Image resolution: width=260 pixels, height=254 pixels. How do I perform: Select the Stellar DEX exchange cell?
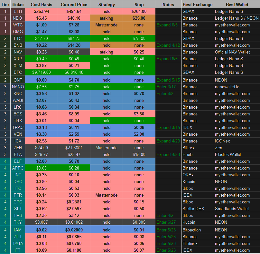pyautogui.click(x=198, y=209)
